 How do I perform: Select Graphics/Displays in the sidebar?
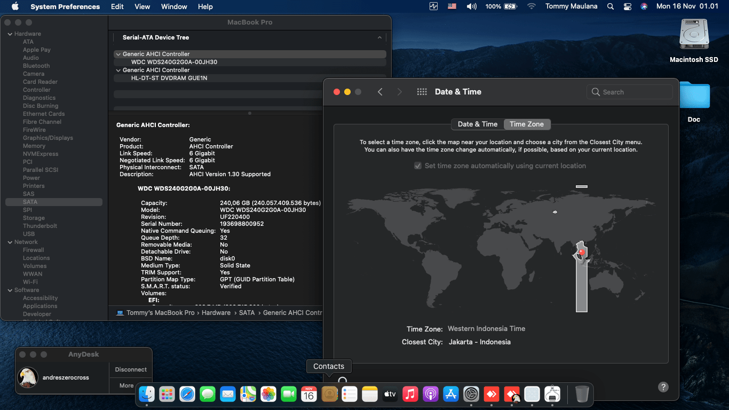[48, 138]
